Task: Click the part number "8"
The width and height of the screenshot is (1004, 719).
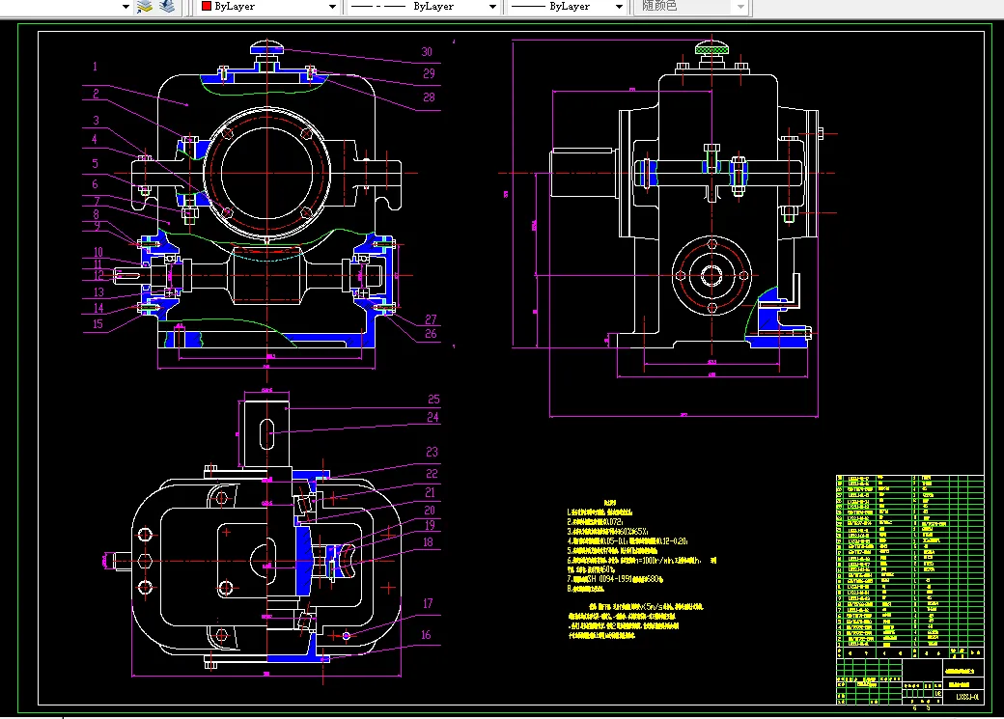Action: coord(96,214)
